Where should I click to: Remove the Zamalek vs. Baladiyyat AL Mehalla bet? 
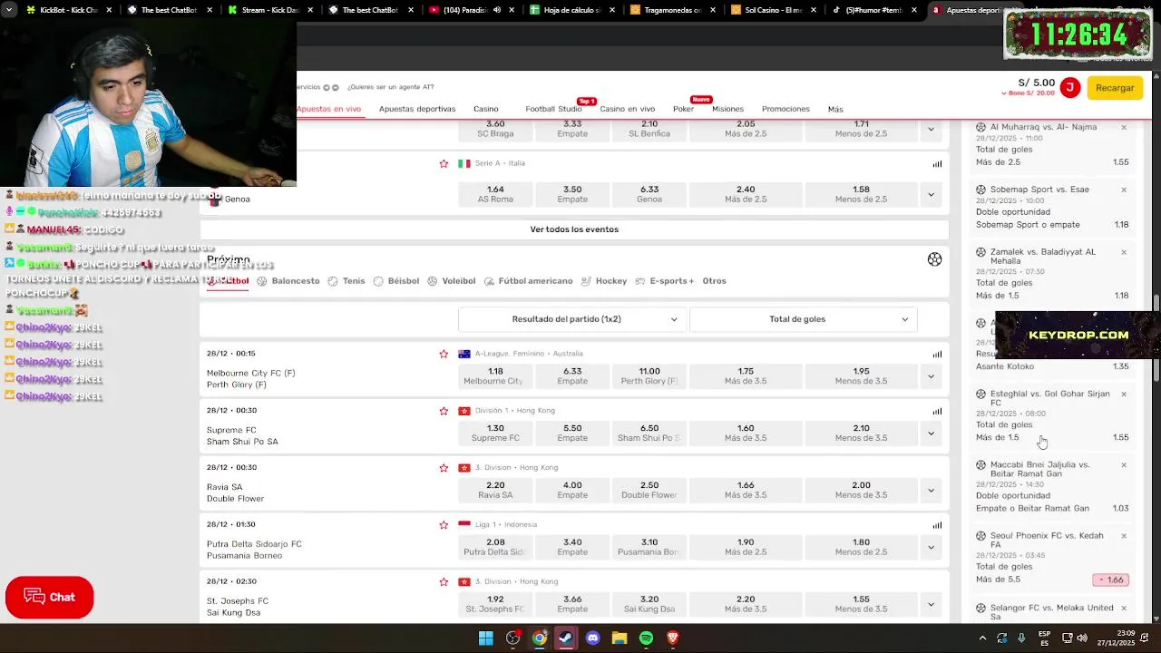pos(1124,252)
